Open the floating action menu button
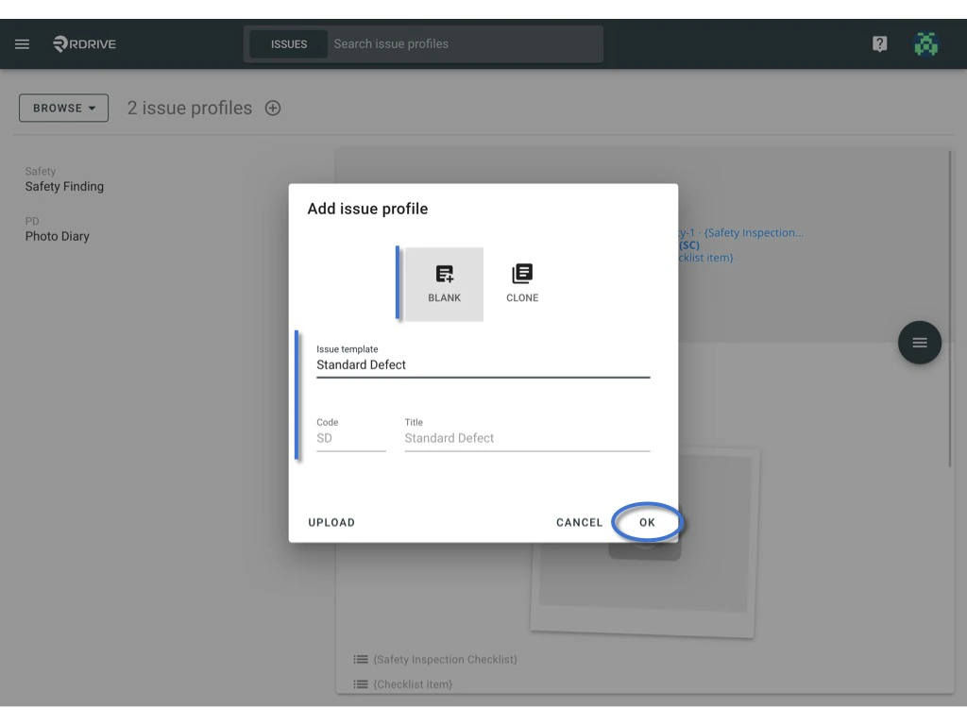967x725 pixels. (919, 342)
